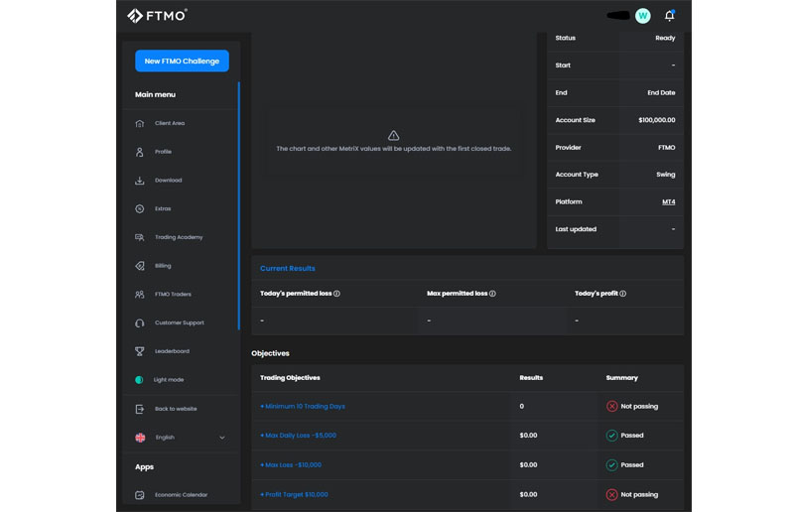Screen dimensions: 794x512
Task: Click the Apps section heading
Action: tap(144, 467)
